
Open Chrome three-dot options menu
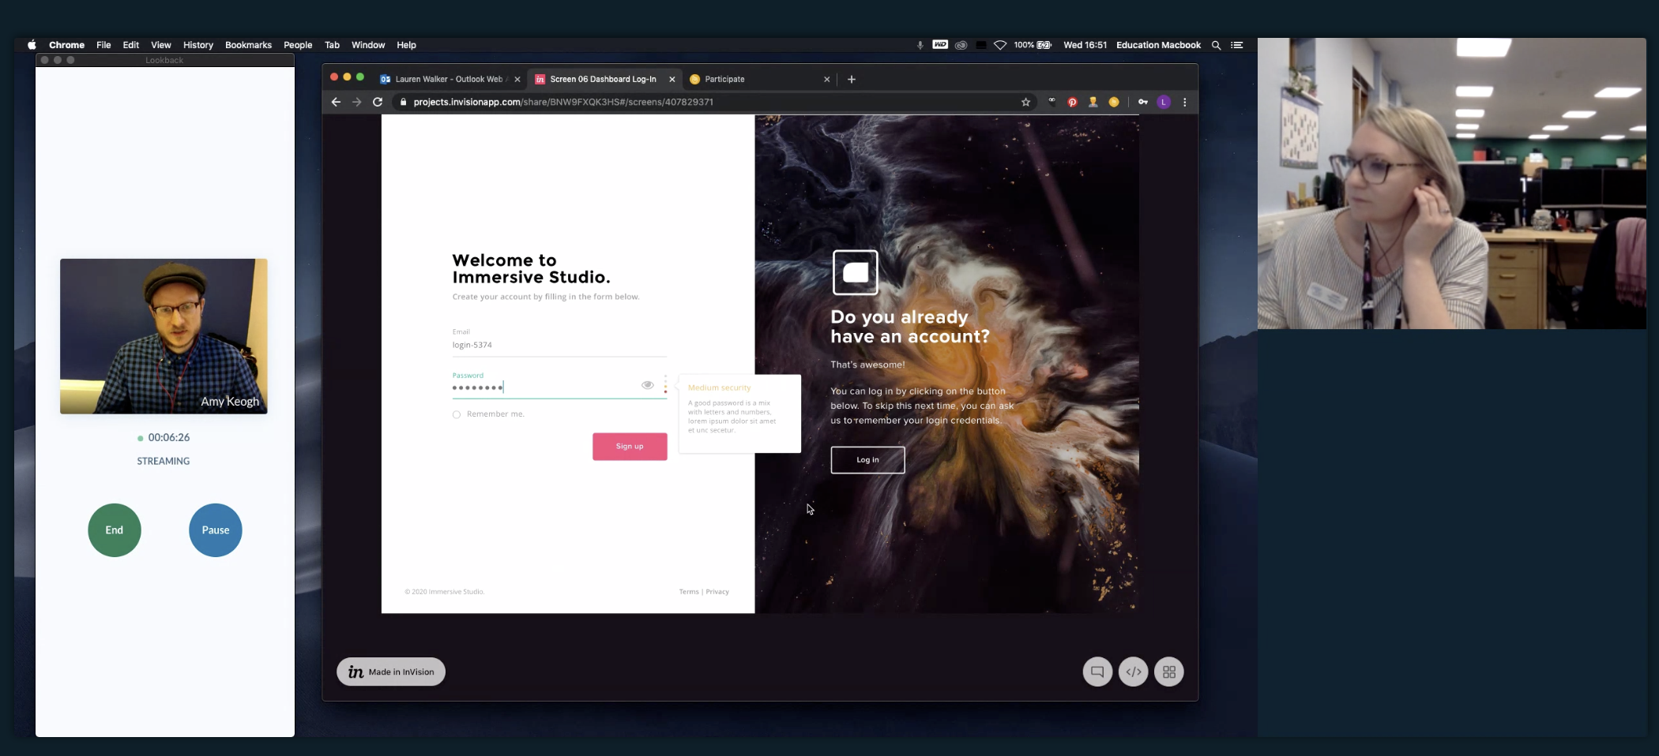[1184, 102]
